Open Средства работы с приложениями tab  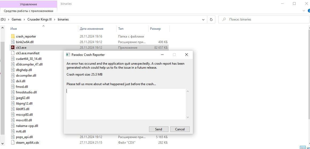click(x=28, y=11)
